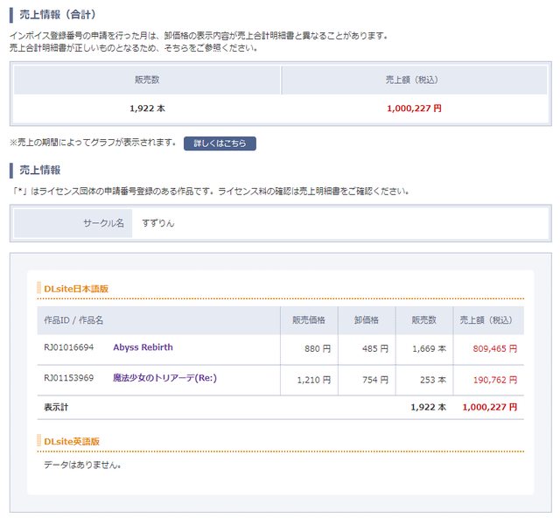Click the 809,465 円 sales amount

pos(494,348)
